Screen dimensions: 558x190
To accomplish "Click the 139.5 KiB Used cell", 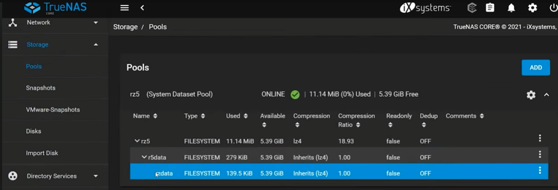I will (239, 173).
